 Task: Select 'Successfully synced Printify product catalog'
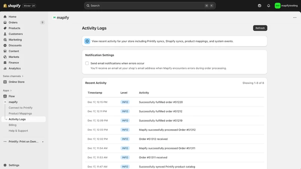(167, 166)
